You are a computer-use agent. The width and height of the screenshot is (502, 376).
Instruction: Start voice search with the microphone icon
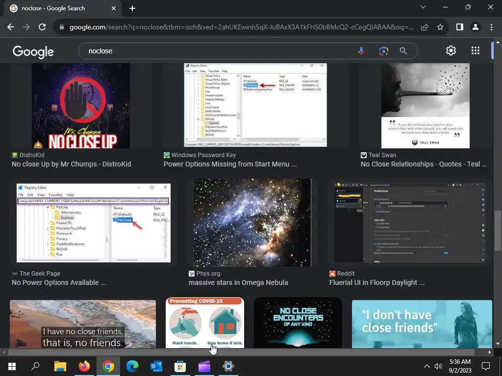361,51
